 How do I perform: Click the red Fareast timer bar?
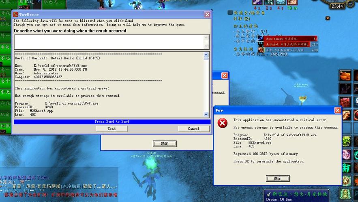[291, 39]
